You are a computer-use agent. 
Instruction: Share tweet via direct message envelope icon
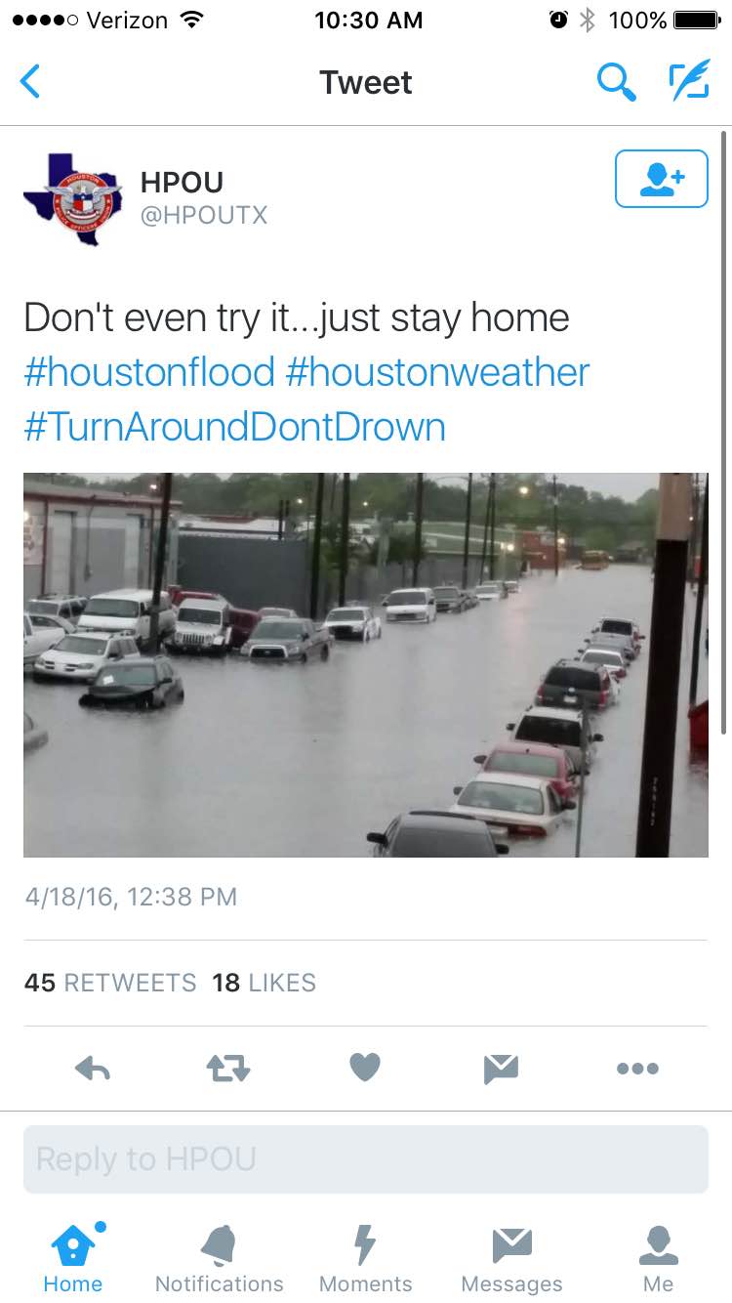pyautogui.click(x=501, y=1069)
